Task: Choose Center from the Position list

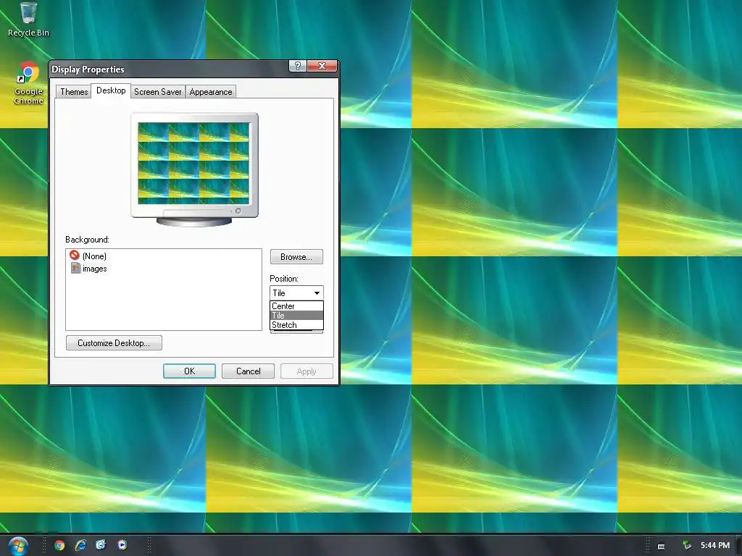Action: [x=296, y=306]
